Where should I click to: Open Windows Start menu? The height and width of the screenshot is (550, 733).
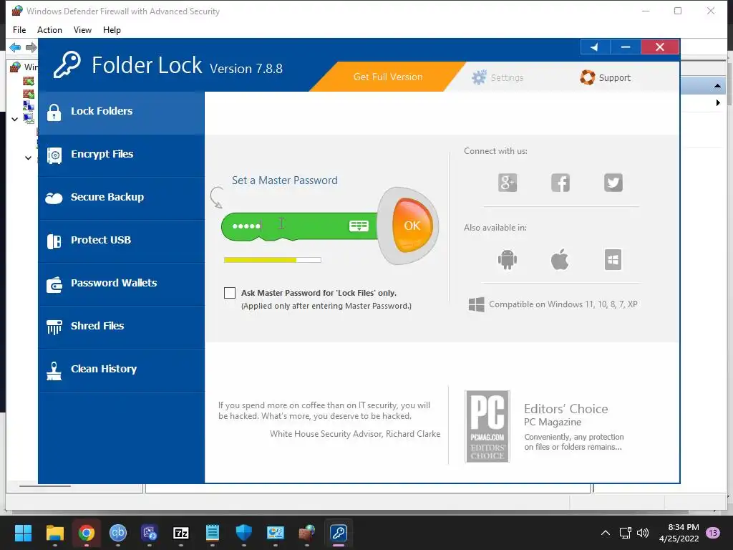pyautogui.click(x=23, y=533)
